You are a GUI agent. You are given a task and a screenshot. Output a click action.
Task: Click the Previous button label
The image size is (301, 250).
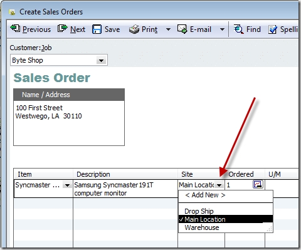[x=36, y=29]
